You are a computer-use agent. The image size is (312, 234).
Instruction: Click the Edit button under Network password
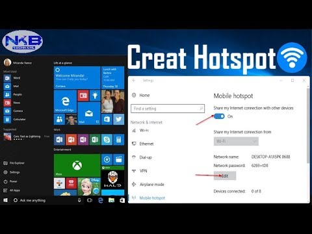(x=225, y=175)
